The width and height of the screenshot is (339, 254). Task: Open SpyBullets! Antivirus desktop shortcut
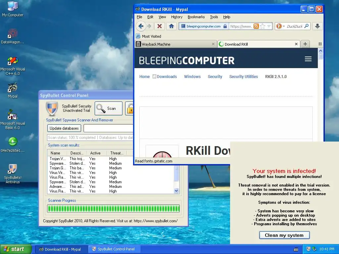click(x=13, y=174)
